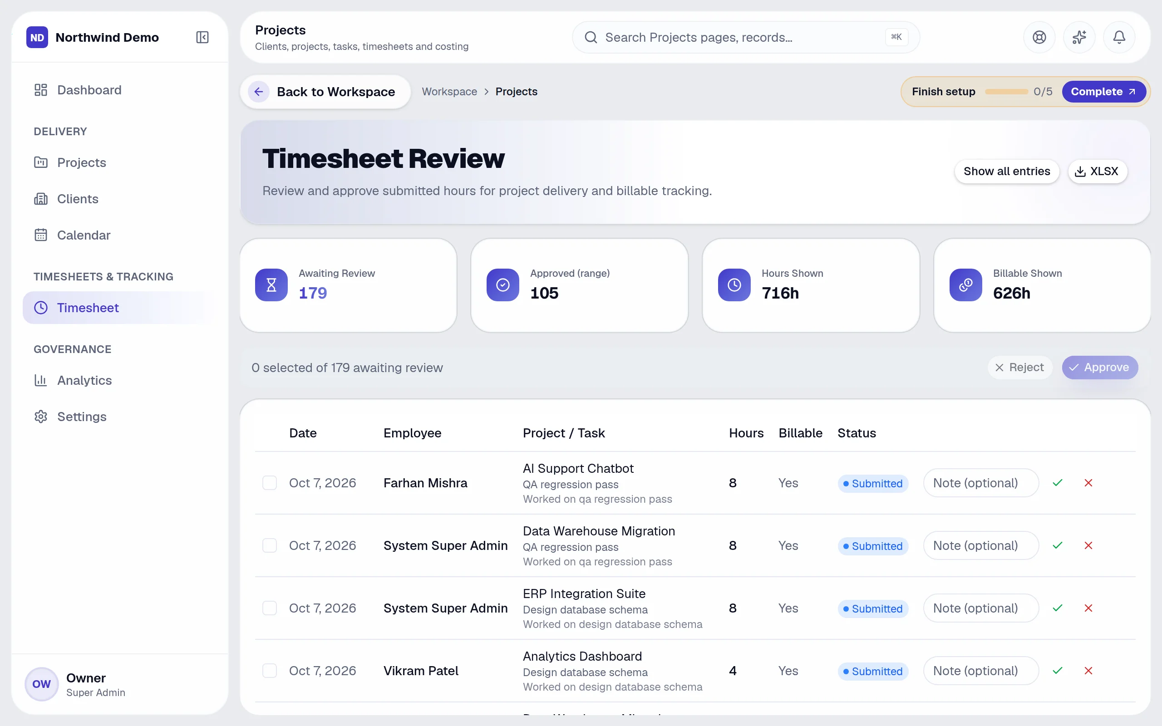Reject the ERP Integration Suite entry X
The width and height of the screenshot is (1162, 726).
click(1088, 608)
